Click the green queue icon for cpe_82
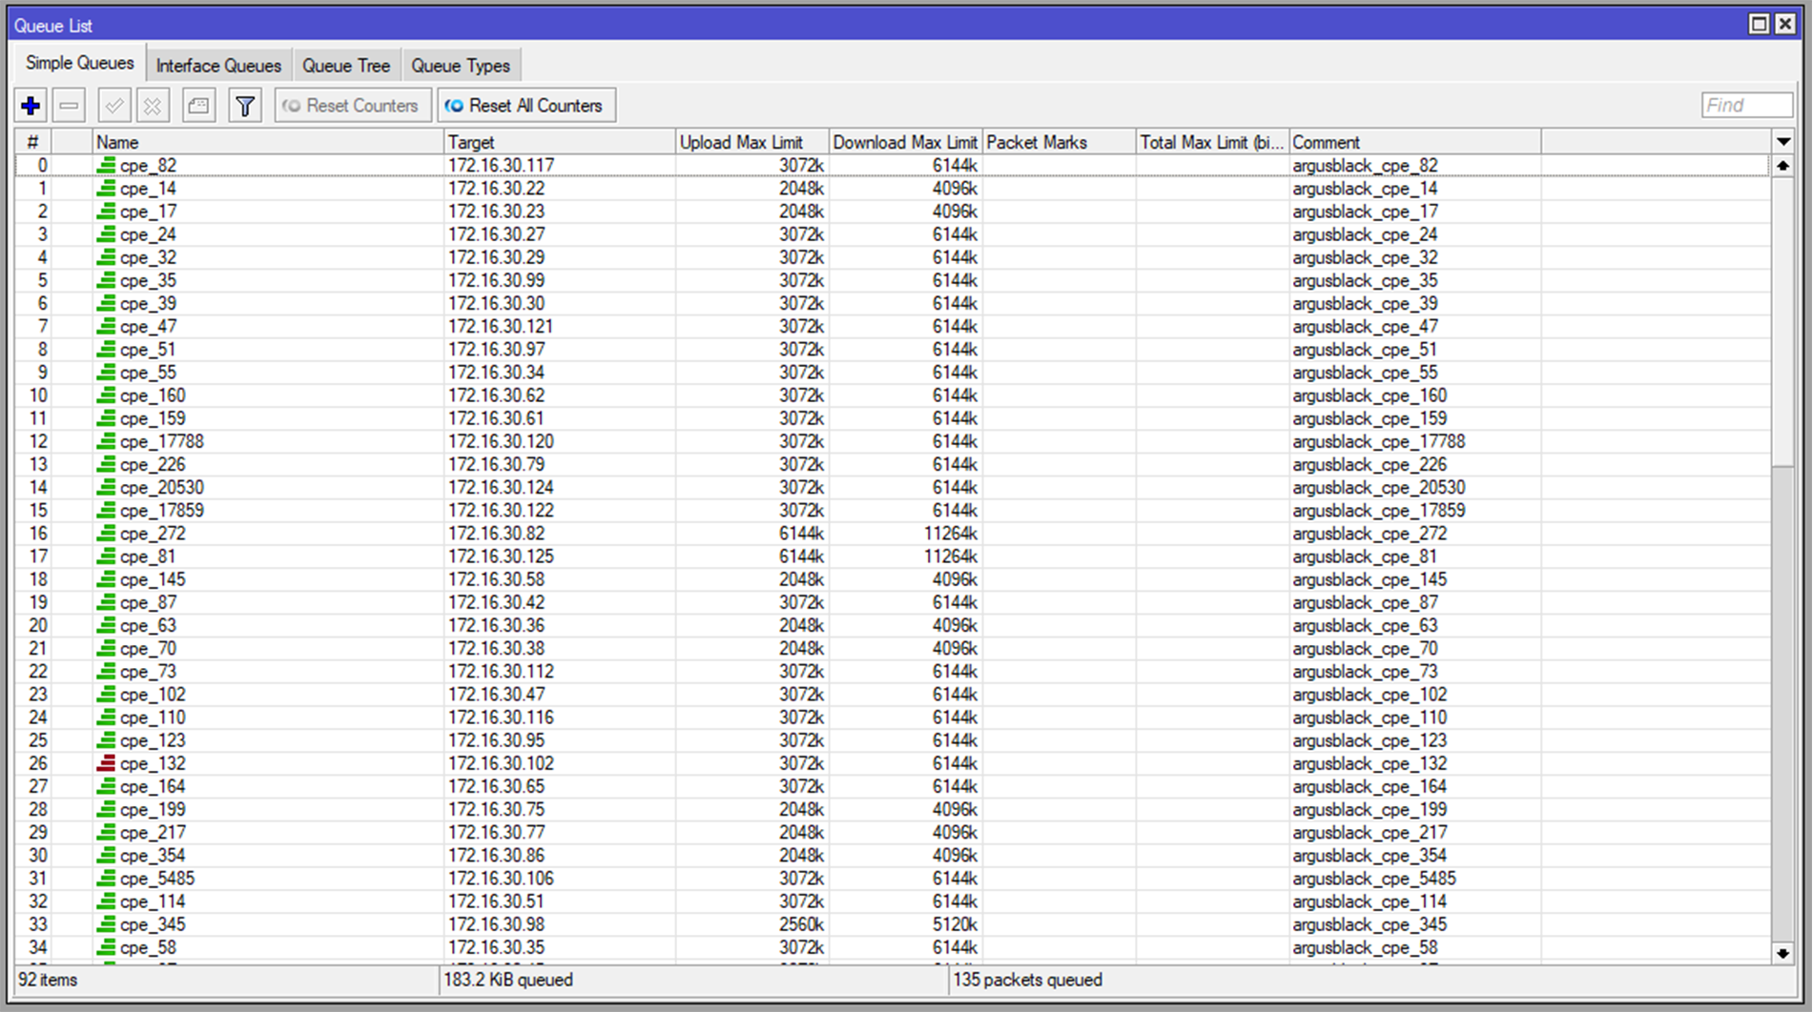Screen dimensions: 1813x1012 (x=106, y=166)
